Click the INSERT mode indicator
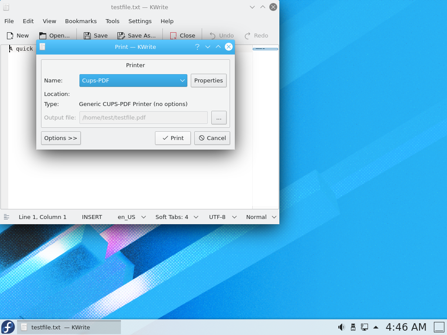The width and height of the screenshot is (447, 335). [92, 217]
